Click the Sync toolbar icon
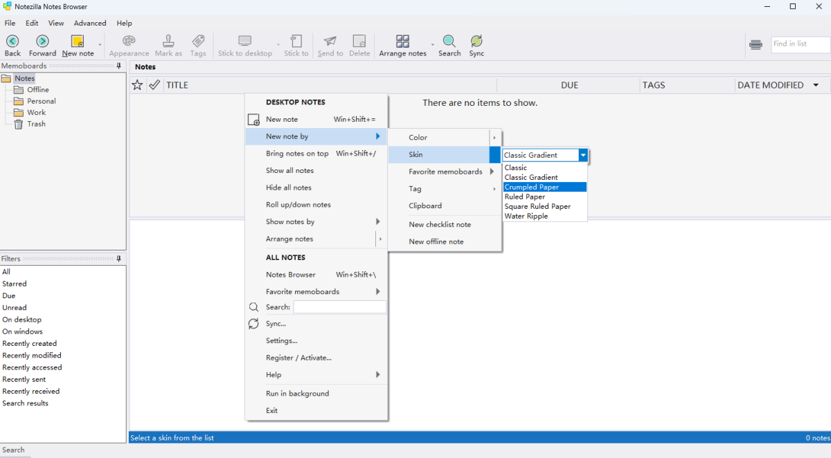Screen dimensions: 831x458 click(476, 42)
